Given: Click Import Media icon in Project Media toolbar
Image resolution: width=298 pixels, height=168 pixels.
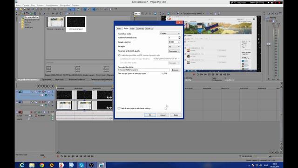Looking at the screenshot, I should tap(20, 14).
